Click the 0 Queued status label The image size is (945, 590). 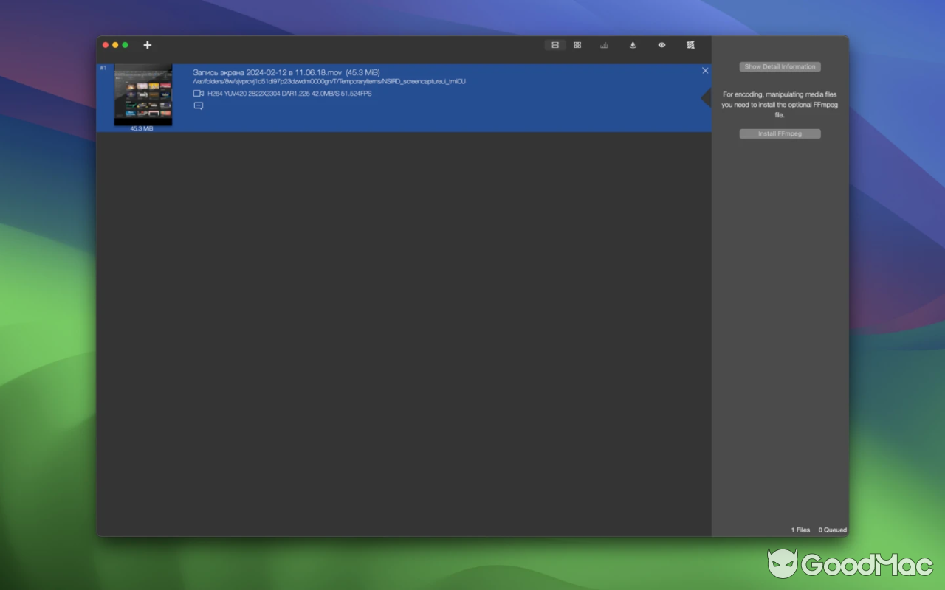tap(832, 530)
